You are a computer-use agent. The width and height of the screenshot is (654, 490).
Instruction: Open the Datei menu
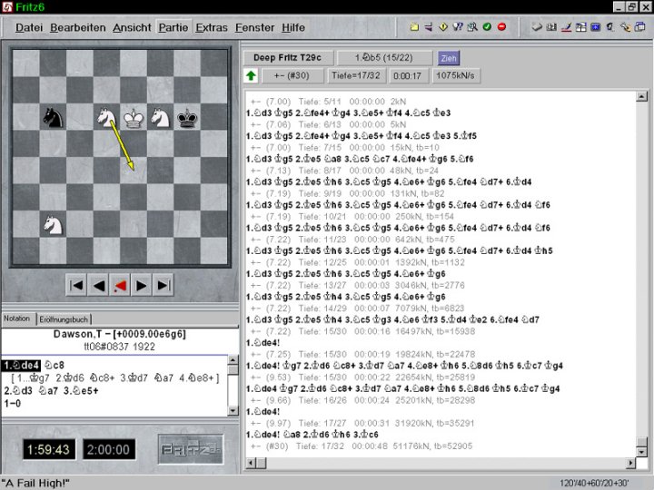coord(29,27)
